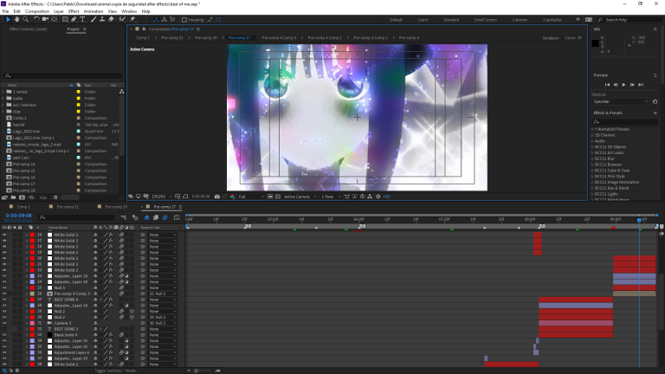Toggle Transparency Grid in viewer bar
The image size is (665, 374).
278,197
